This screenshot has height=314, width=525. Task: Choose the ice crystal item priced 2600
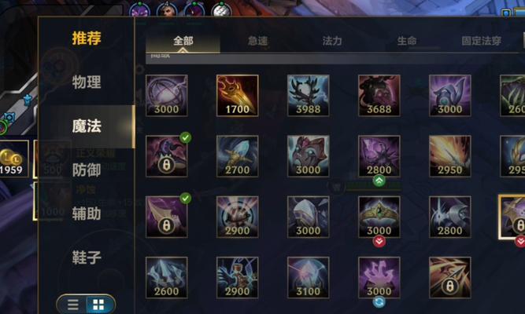pyautogui.click(x=167, y=278)
